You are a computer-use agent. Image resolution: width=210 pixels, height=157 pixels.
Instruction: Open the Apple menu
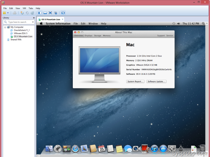[41, 23]
